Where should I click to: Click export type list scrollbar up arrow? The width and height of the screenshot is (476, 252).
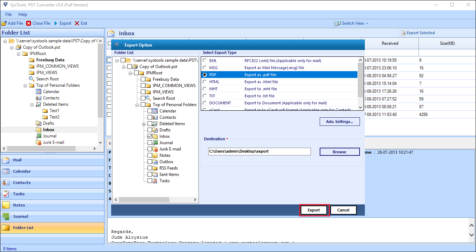coord(360,60)
